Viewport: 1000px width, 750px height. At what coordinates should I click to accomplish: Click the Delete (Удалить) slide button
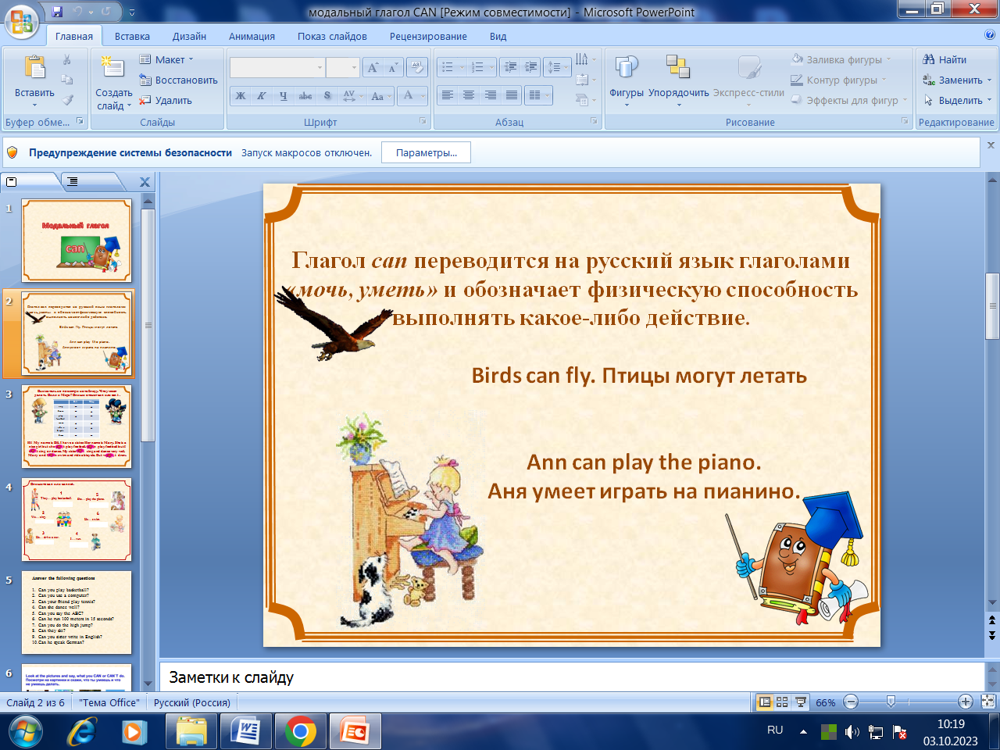(x=166, y=100)
